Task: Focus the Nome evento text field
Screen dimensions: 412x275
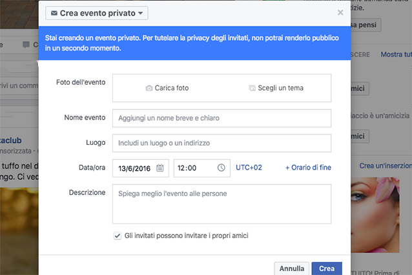Action: [221, 118]
